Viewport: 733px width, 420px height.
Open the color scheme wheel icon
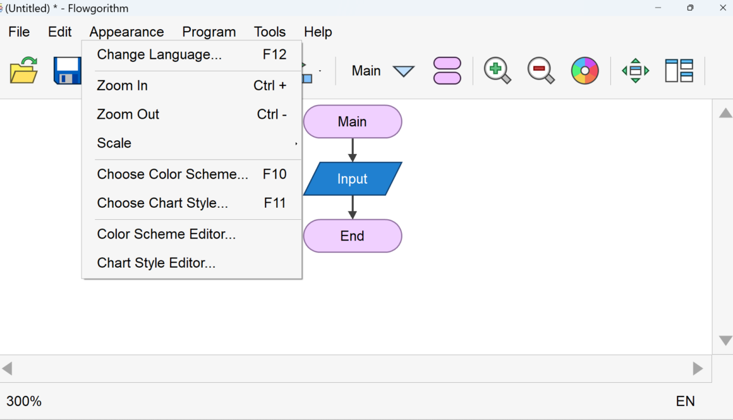coord(585,71)
